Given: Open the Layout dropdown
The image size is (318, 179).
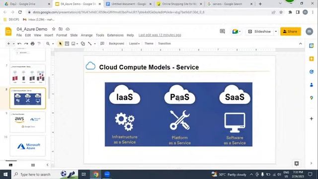Looking at the screenshot, I should [134, 43].
